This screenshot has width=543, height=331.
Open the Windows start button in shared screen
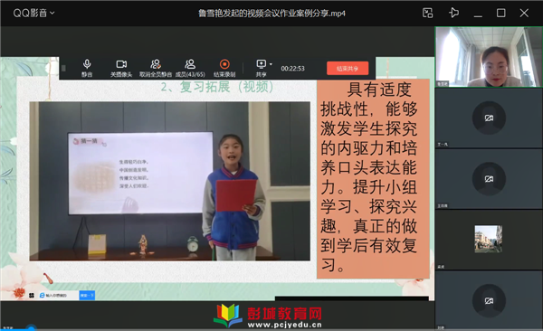[32, 296]
